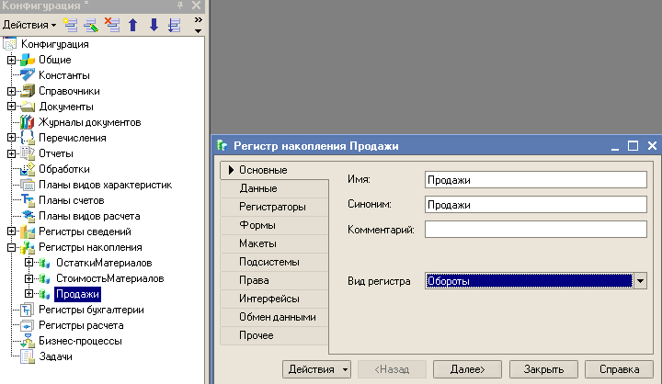
Task: Close the Конфигурация panel
Action: coord(197,6)
